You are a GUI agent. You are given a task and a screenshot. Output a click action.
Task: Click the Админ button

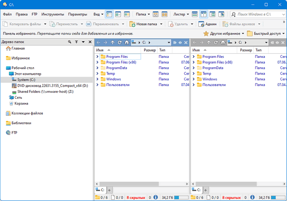coord(208,24)
